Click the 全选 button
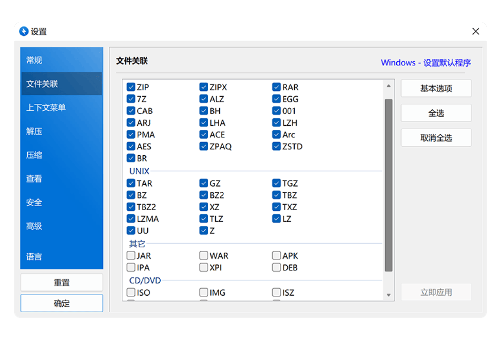Viewport: 501px width, 340px height. click(x=436, y=113)
